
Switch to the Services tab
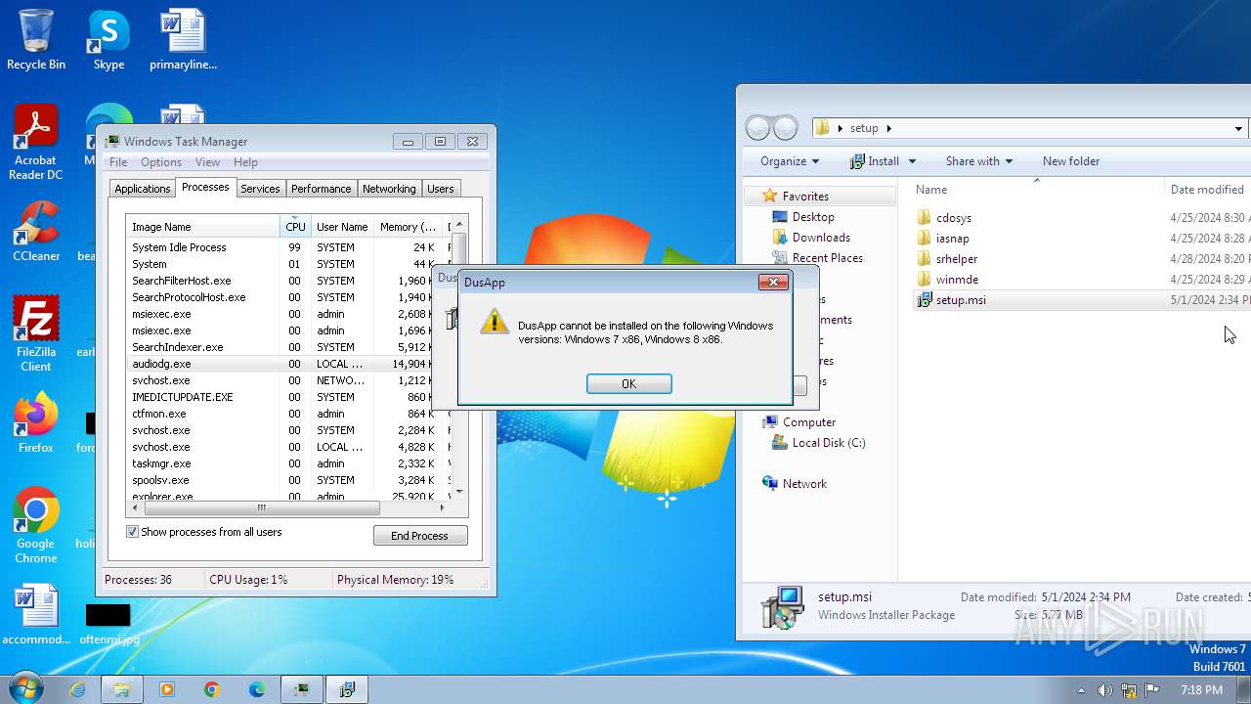coord(260,189)
